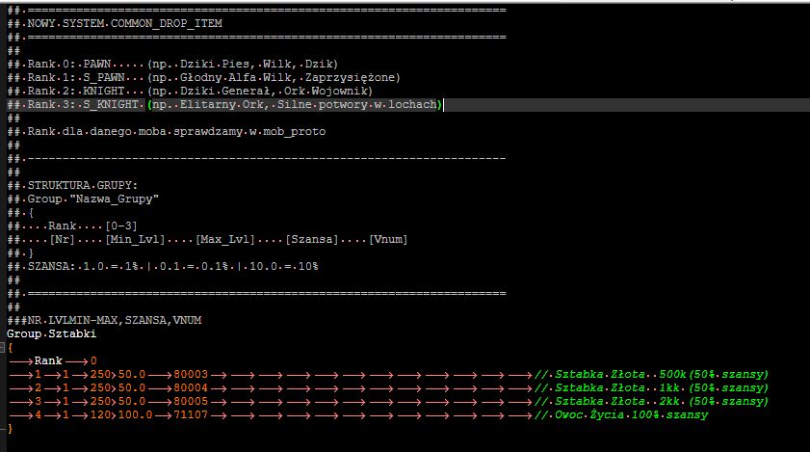Click max level '120' in row 4
The image size is (810, 452).
pos(100,414)
